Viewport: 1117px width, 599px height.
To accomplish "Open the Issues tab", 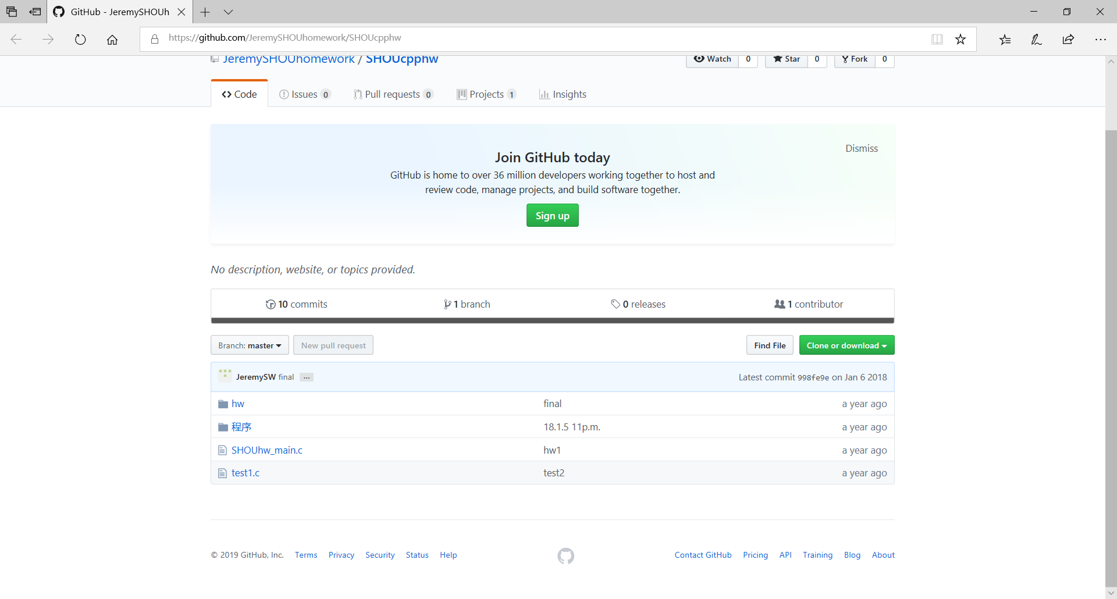I will click(305, 94).
